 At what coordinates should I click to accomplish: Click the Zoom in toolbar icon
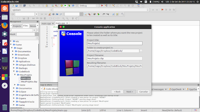[x=63, y=18]
